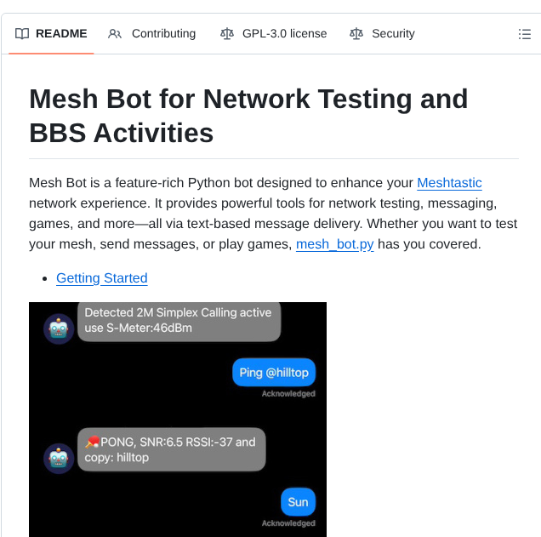Switch to the README tab
Viewport: 541px width, 537px height.
pyautogui.click(x=60, y=34)
